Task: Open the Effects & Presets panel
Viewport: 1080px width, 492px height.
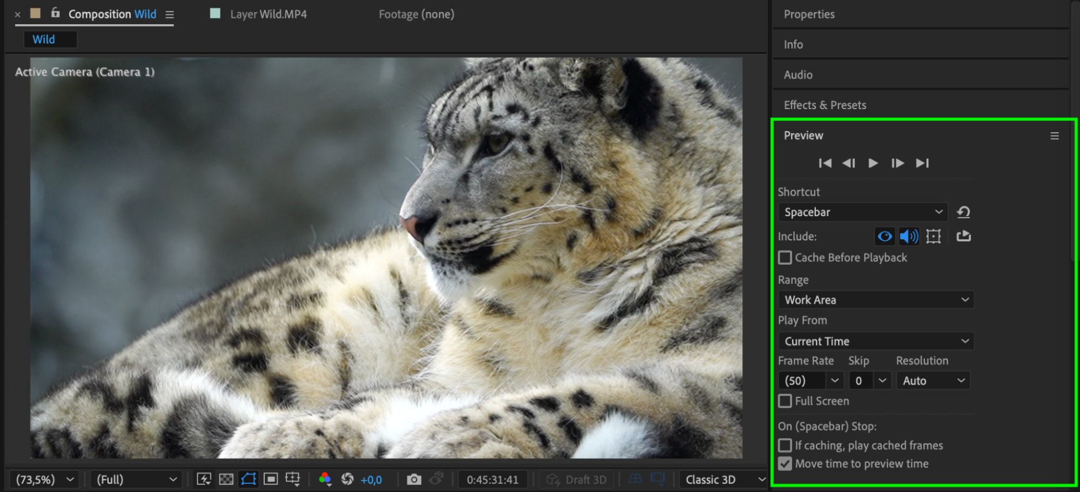Action: (x=825, y=105)
